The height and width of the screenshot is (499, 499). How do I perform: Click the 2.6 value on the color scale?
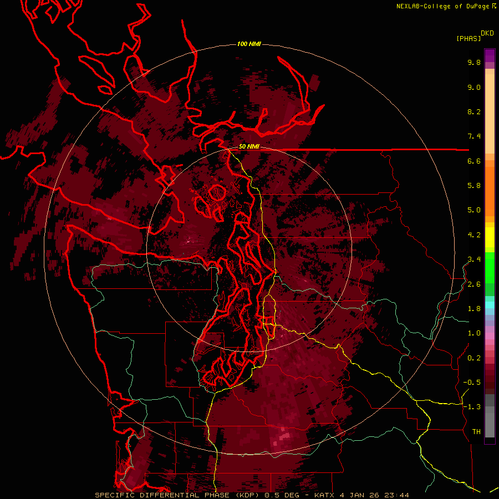coord(474,284)
